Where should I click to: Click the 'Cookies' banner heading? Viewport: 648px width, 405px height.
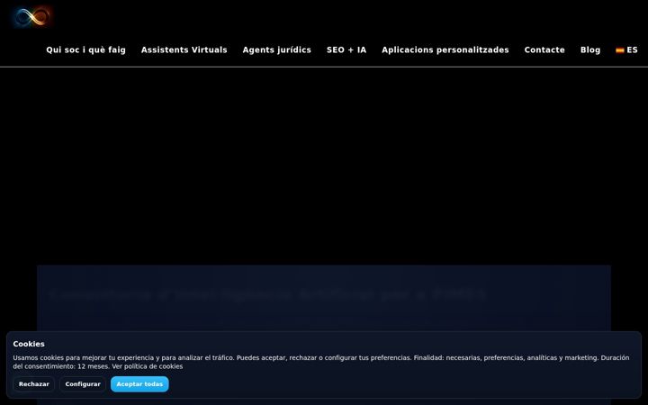pos(29,344)
